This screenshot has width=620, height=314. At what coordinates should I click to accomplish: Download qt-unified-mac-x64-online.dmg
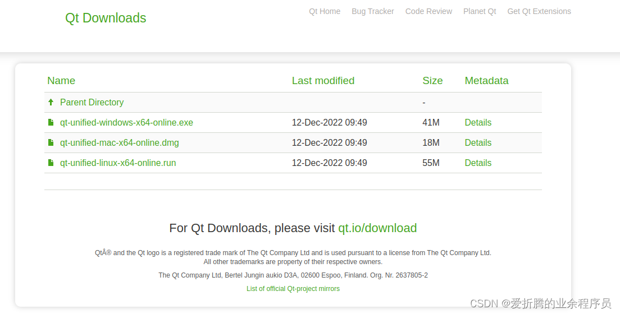tap(120, 142)
